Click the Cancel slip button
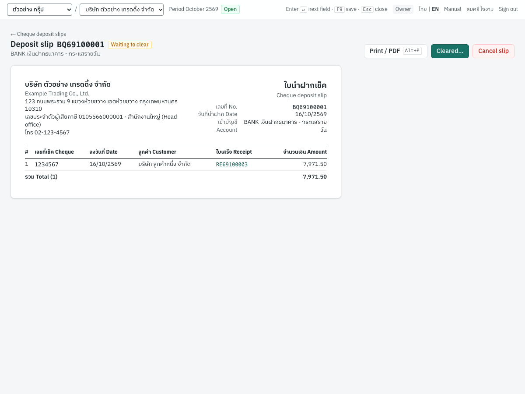 tap(493, 51)
